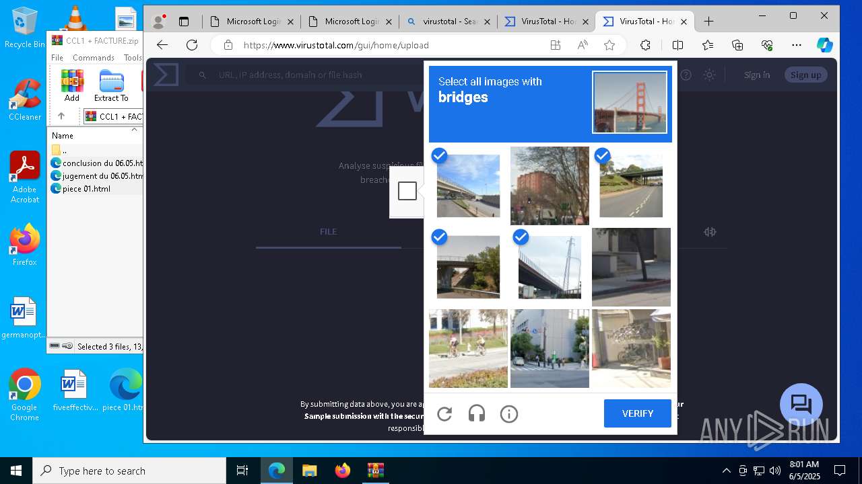Open a new browser tab

tap(708, 22)
